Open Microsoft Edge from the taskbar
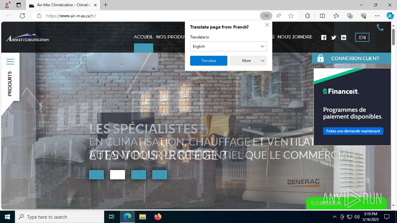Screen dimensions: 397x223 point(127,217)
